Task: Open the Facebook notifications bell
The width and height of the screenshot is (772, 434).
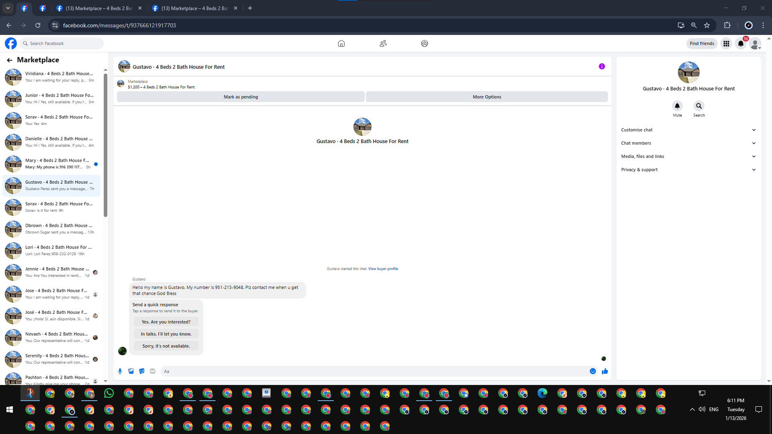Action: (x=741, y=43)
